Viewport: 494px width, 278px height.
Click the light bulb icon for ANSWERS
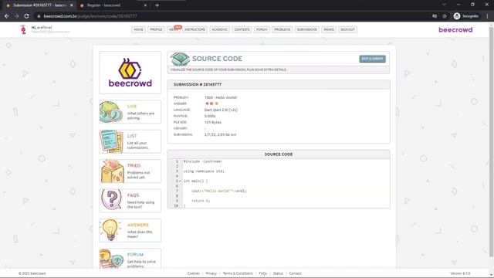point(110,230)
